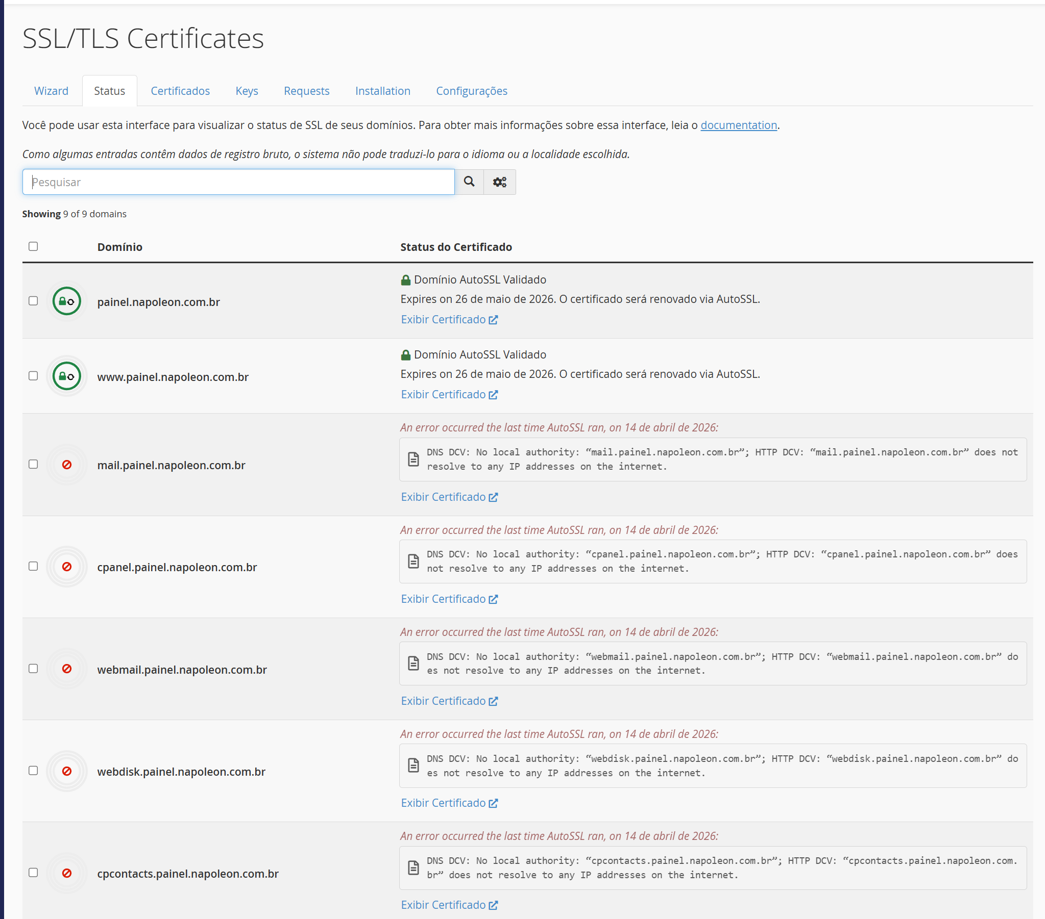
Task: Open the Certificados tab
Action: 180,91
